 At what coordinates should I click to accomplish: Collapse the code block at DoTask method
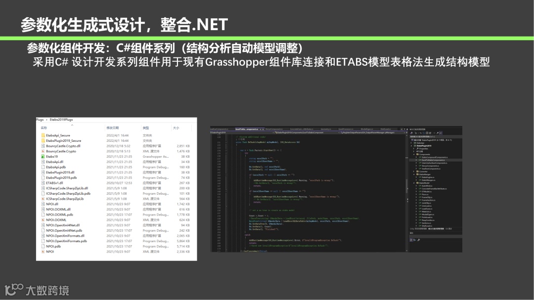(226, 142)
